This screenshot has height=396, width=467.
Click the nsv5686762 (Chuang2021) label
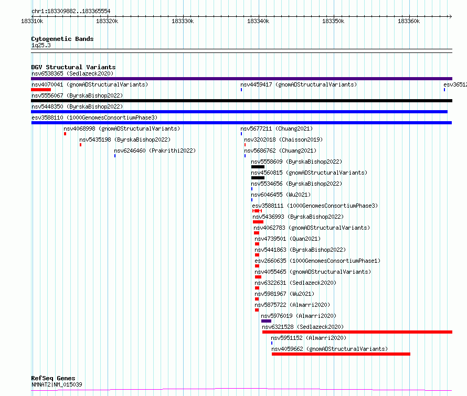pos(280,151)
